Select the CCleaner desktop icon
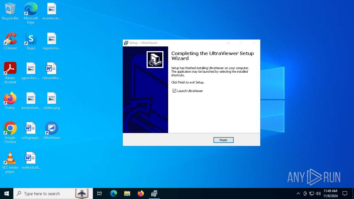Screen dimensions: 354x199 [x=10, y=41]
